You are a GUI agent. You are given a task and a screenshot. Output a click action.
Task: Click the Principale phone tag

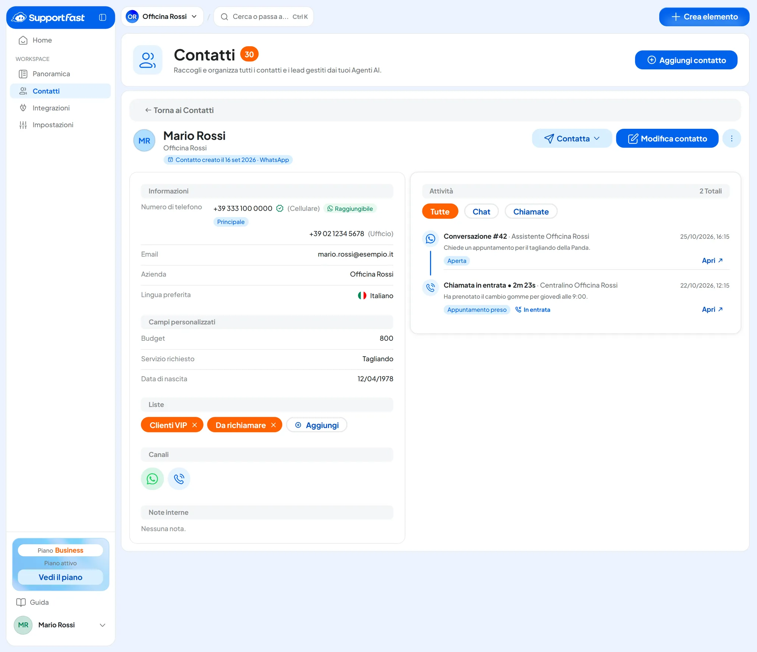pyautogui.click(x=231, y=222)
